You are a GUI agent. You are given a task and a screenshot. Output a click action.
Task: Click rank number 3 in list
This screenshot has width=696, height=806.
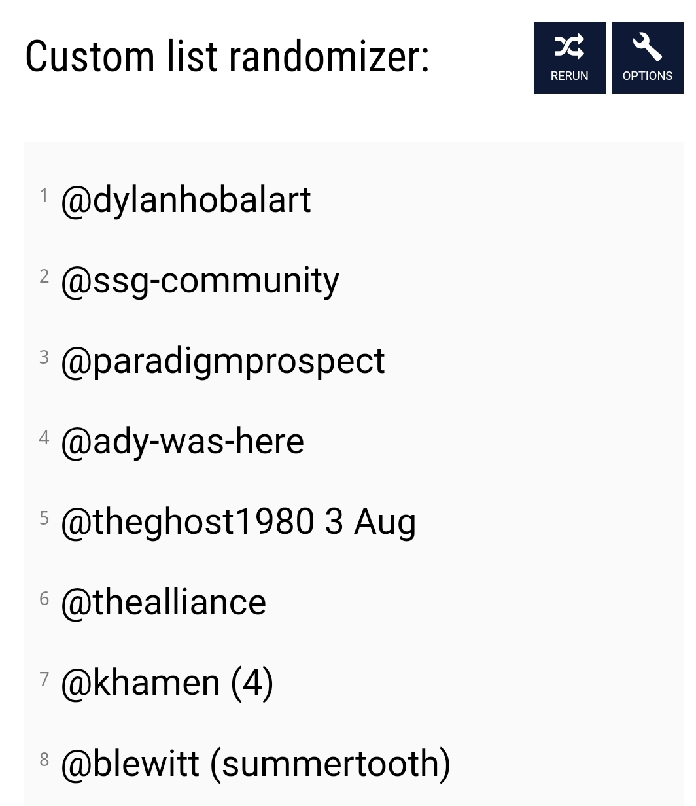tap(44, 357)
